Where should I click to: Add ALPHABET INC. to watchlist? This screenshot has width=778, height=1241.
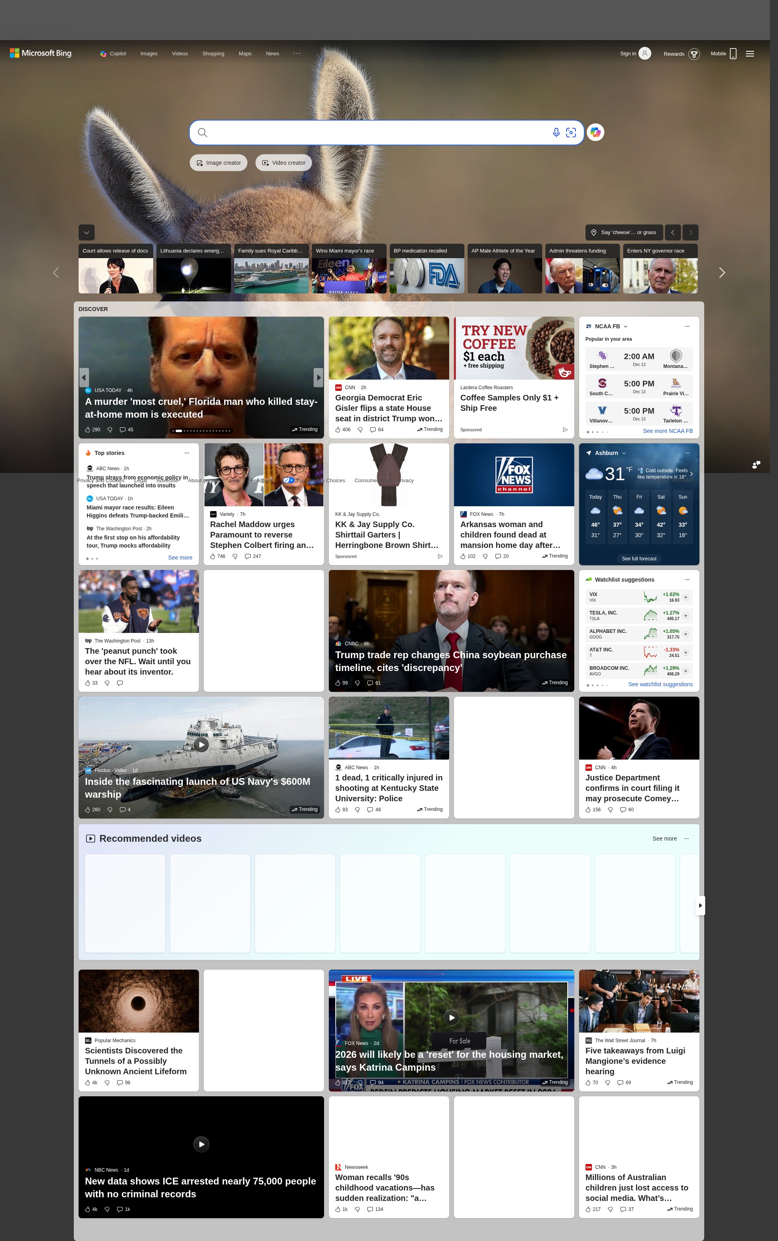point(685,634)
